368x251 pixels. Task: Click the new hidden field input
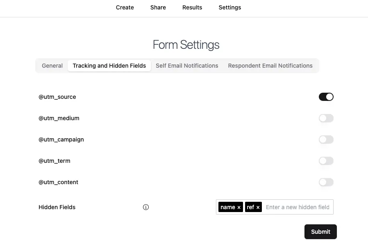pos(298,207)
